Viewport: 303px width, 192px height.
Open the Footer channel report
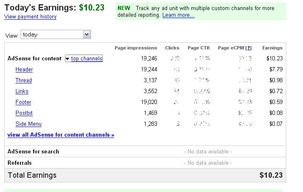[x=23, y=102]
